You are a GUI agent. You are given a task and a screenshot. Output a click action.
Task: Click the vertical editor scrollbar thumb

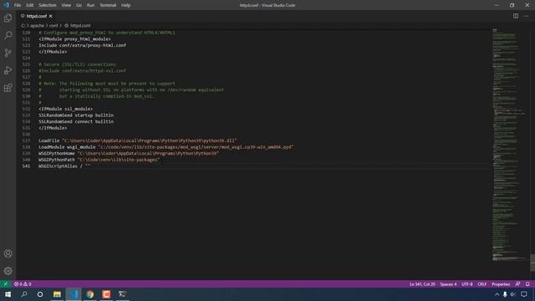point(532,262)
